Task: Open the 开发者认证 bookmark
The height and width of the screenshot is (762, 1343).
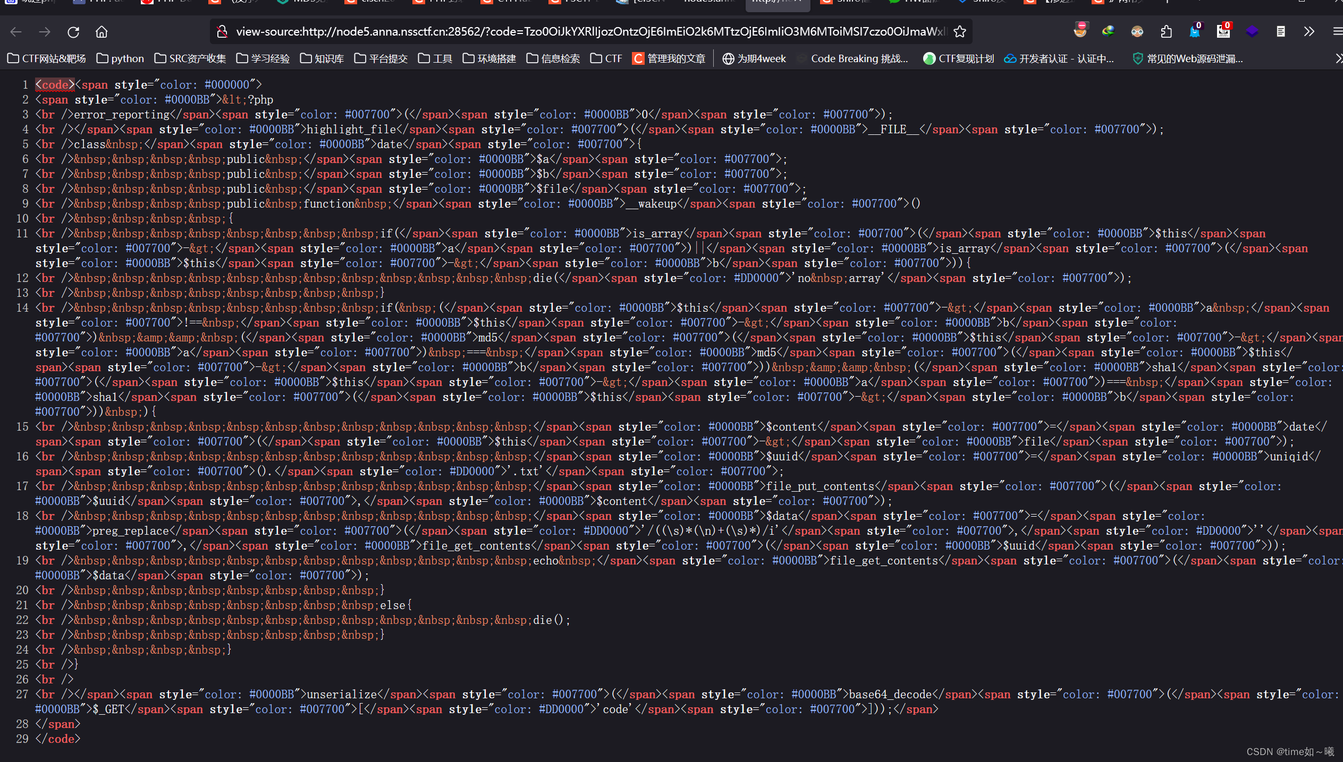Action: point(1059,58)
